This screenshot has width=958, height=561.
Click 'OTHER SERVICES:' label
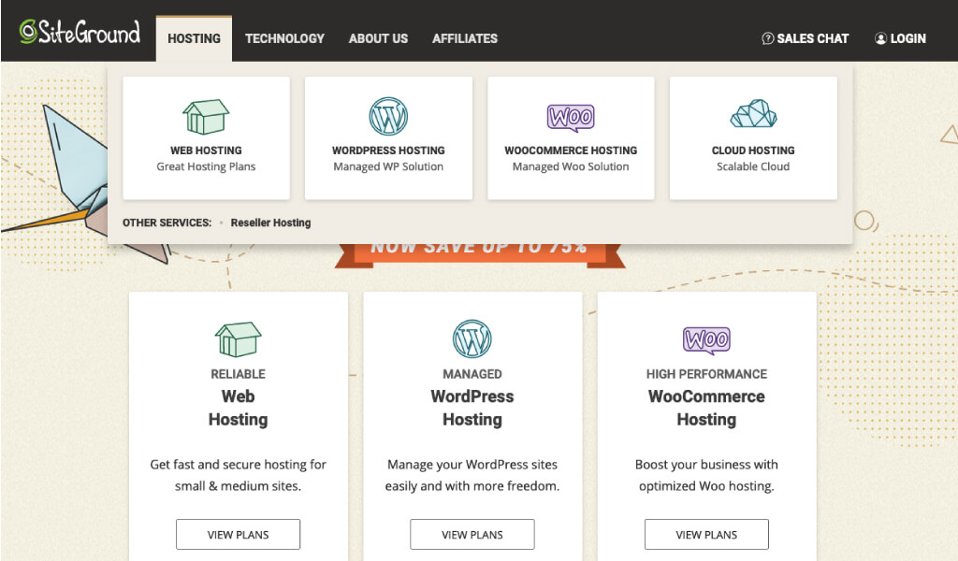pyautogui.click(x=167, y=223)
